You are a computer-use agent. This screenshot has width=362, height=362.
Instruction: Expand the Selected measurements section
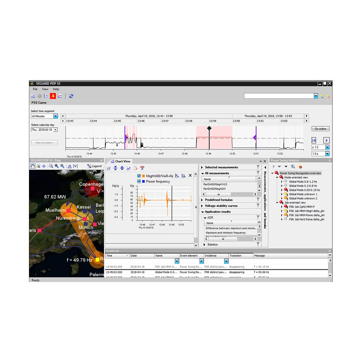coord(202,167)
